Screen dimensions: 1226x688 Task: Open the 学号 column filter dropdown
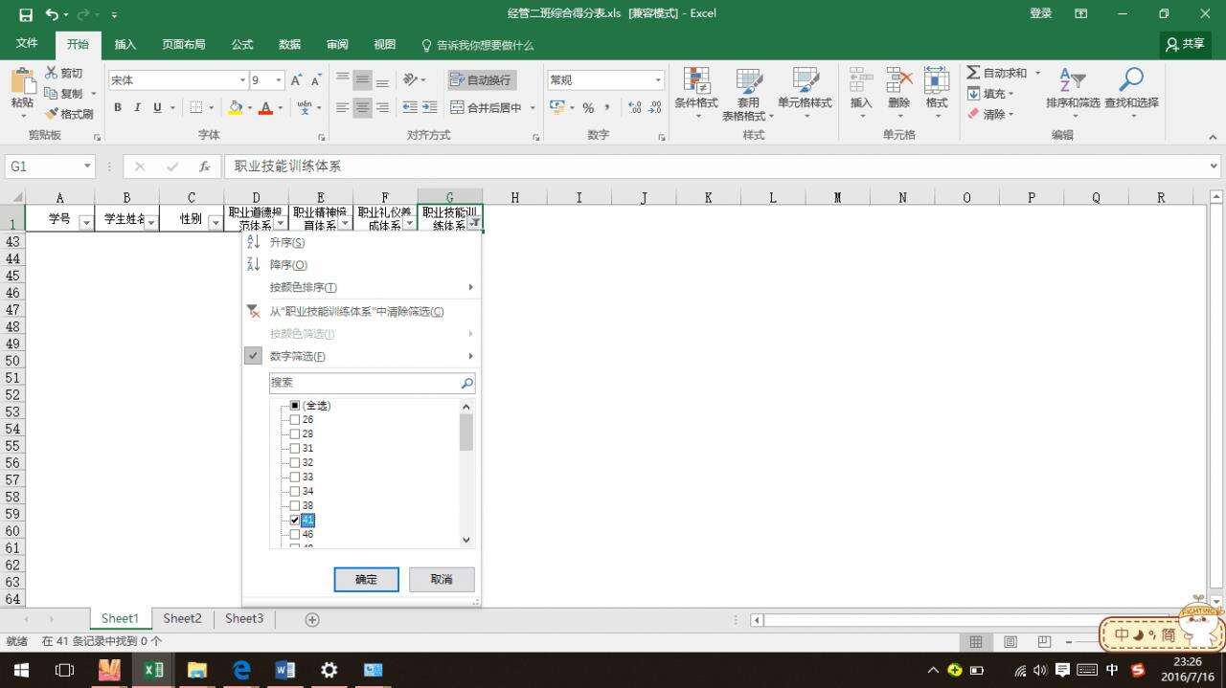(x=86, y=223)
